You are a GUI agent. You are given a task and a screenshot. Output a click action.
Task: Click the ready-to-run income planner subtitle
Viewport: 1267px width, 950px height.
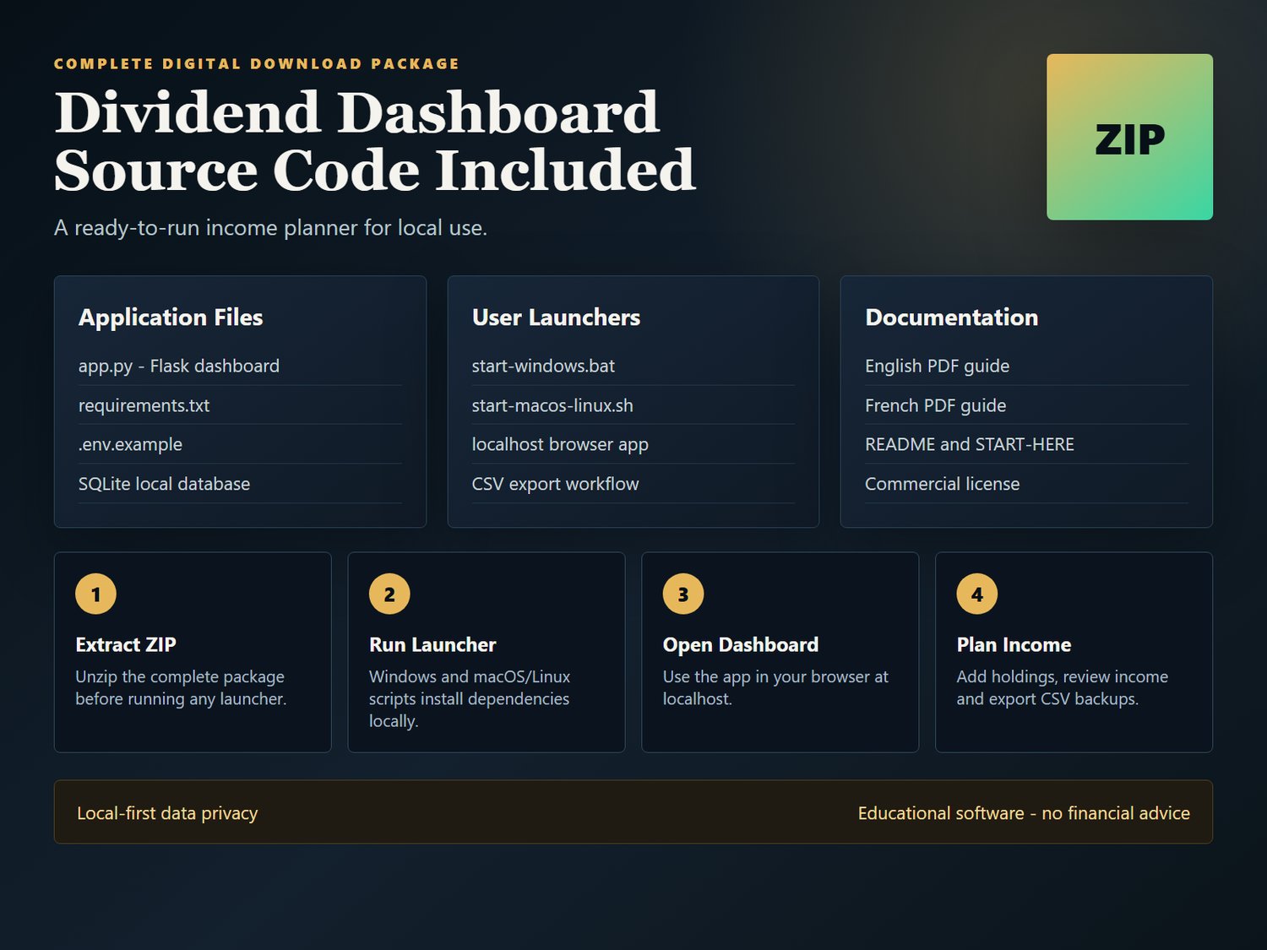pos(270,228)
